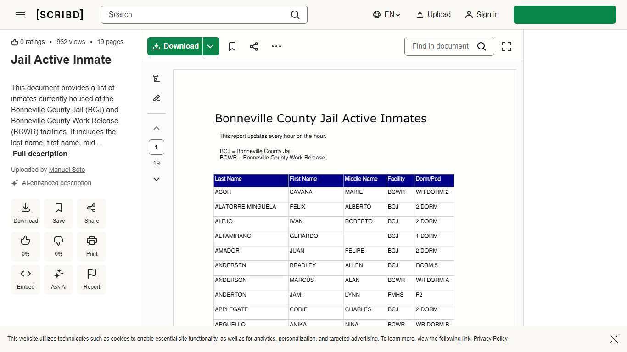Go to next page with the down chevron

tap(157, 179)
